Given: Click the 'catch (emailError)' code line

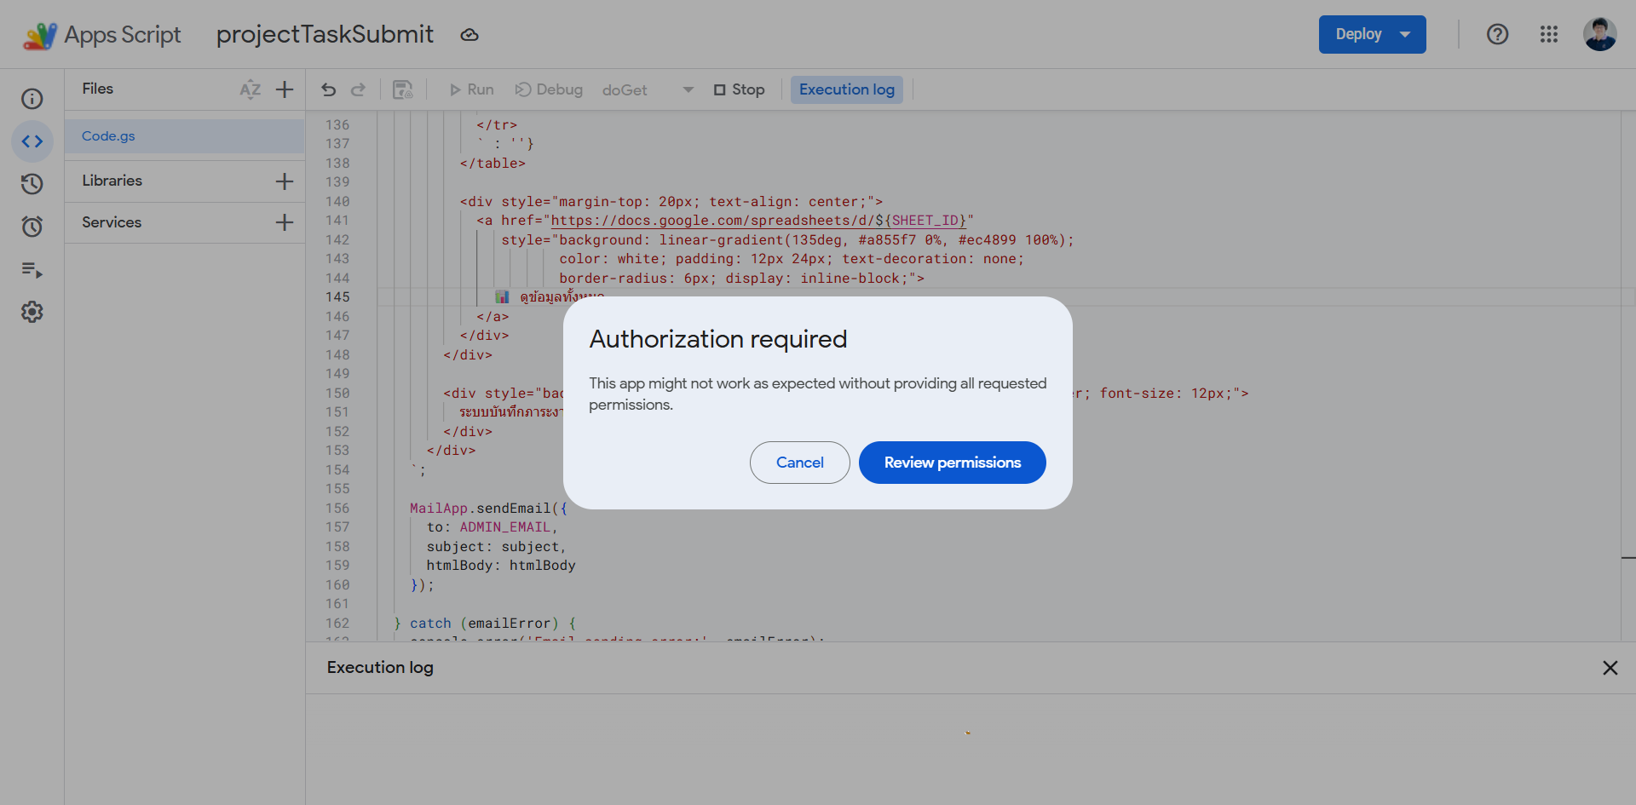Looking at the screenshot, I should point(485,624).
